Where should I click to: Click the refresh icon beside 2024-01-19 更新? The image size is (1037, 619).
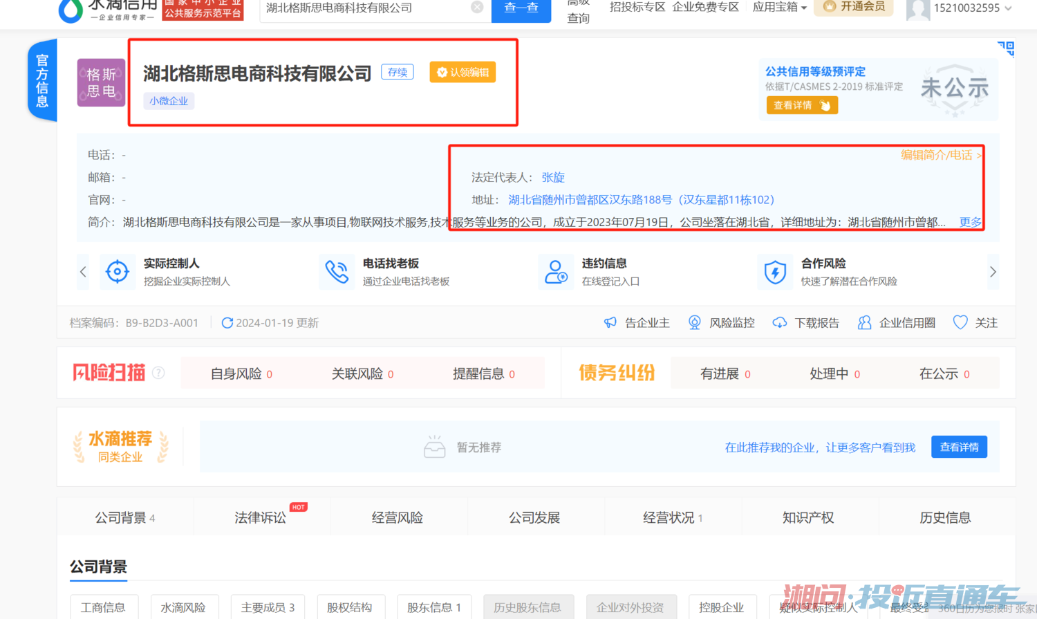[x=227, y=323]
